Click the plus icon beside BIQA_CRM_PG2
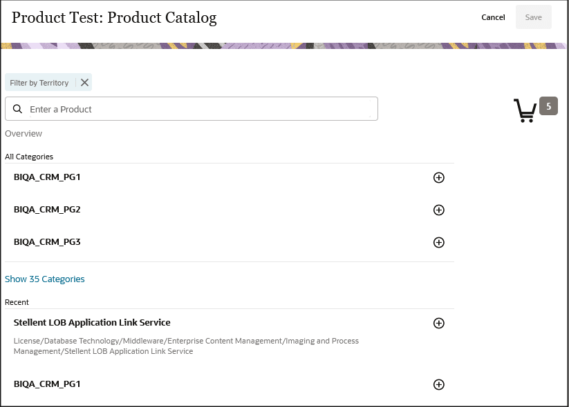Viewport: 569px width, 407px height. (438, 210)
